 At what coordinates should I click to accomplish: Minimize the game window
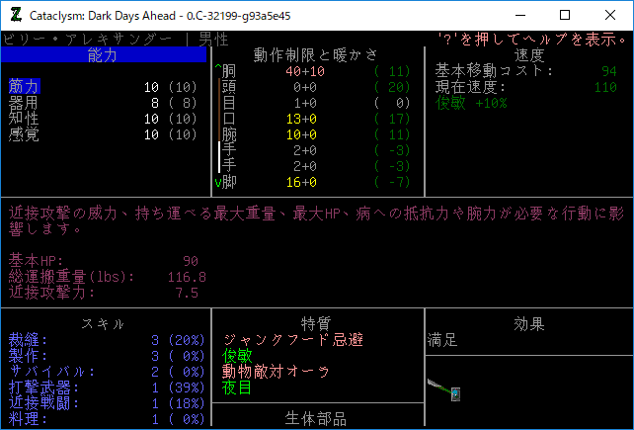tap(518, 15)
